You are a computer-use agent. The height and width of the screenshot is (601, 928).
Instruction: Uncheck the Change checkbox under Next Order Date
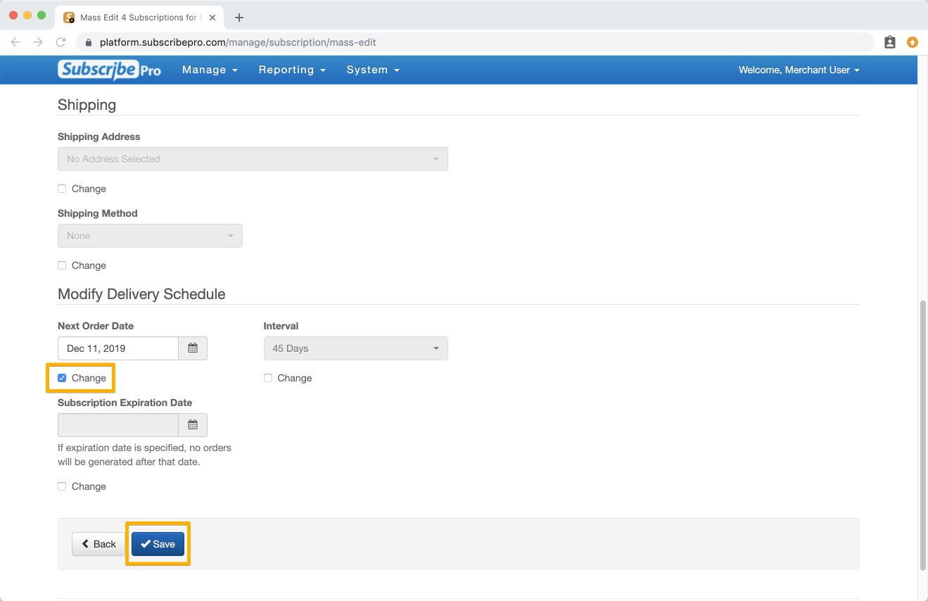pyautogui.click(x=62, y=378)
